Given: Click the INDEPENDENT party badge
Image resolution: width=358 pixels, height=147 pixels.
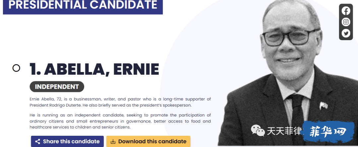Looking at the screenshot, I should [57, 87].
